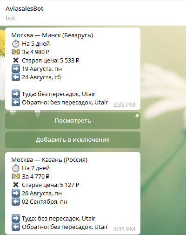186x235 pixels.
Task: Open the Посмотреть button under Minsk offer
Action: (73, 121)
